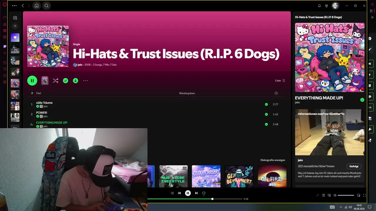Toggle saved checkmark for POWER!
The height and width of the screenshot is (211, 376).
point(266,114)
